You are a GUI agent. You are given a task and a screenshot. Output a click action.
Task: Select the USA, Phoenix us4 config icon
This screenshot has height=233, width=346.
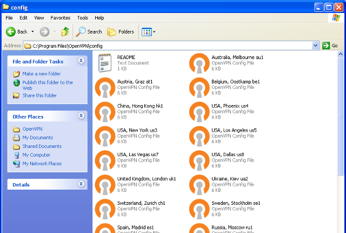199,112
